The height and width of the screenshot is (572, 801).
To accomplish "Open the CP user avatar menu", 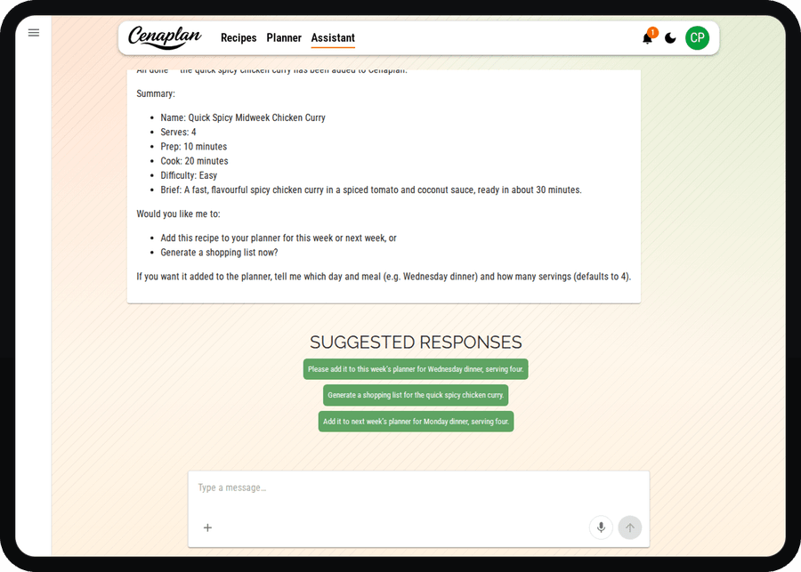I will click(697, 37).
